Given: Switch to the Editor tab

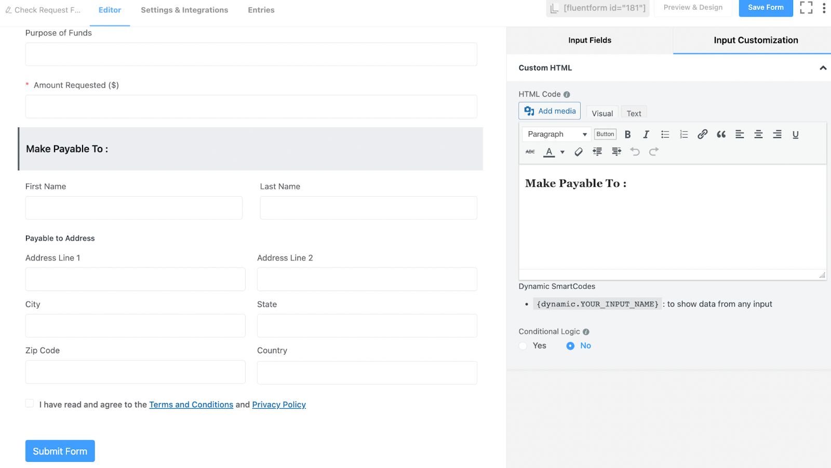Looking at the screenshot, I should (110, 10).
